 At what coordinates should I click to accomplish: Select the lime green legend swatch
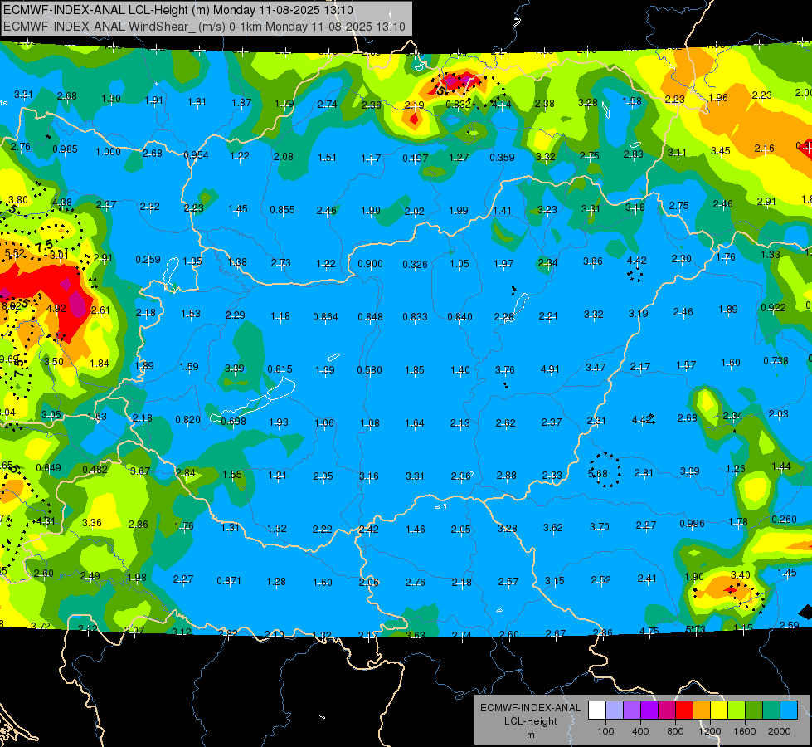tap(737, 710)
